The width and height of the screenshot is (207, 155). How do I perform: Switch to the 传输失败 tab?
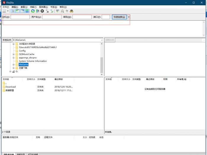[x=21, y=154]
